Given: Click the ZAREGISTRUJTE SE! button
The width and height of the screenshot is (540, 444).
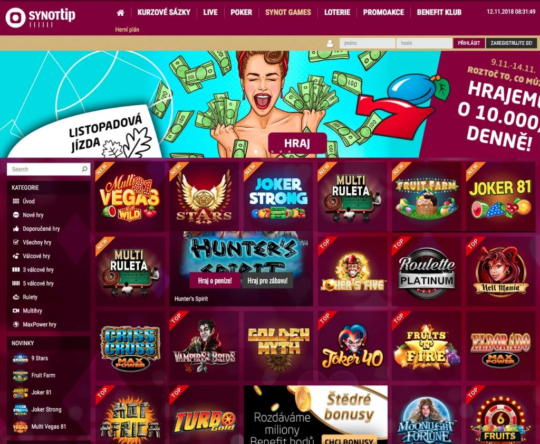Looking at the screenshot, I should click(511, 43).
